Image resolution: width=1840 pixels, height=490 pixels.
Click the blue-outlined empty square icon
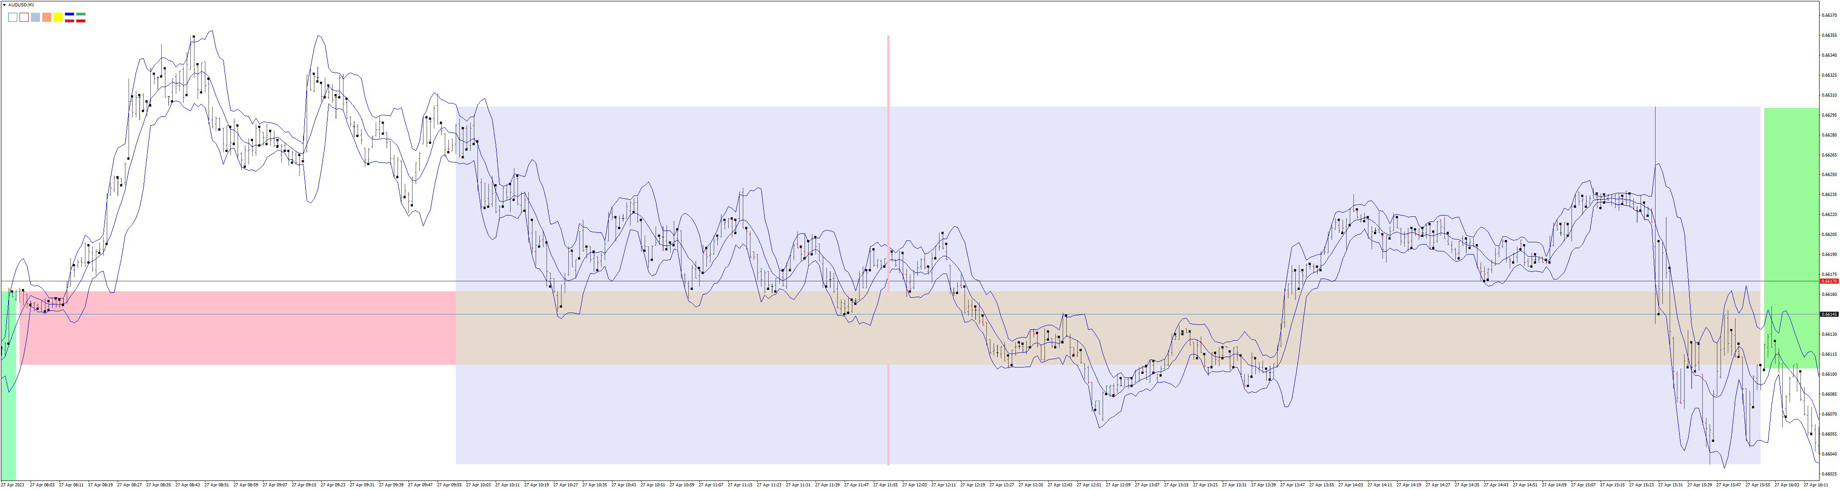point(12,17)
